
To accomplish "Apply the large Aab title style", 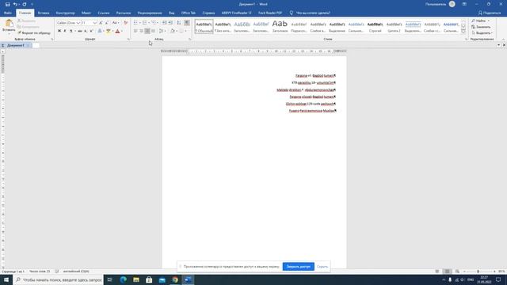I will click(280, 26).
